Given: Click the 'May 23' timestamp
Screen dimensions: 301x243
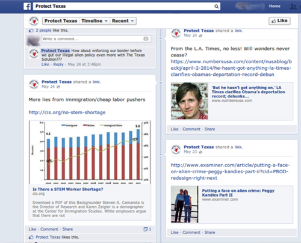Looking at the screenshot, I should pos(190,152).
